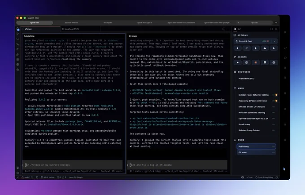Open Worktree command sharing session
305x195 pixels.
(257, 113)
